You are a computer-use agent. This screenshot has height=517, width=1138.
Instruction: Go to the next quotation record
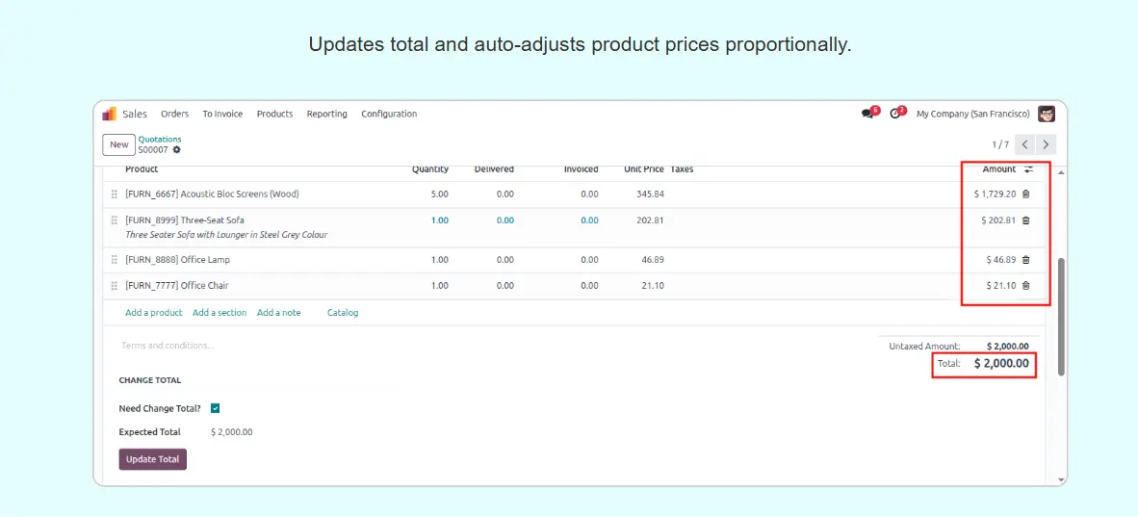[x=1046, y=144]
